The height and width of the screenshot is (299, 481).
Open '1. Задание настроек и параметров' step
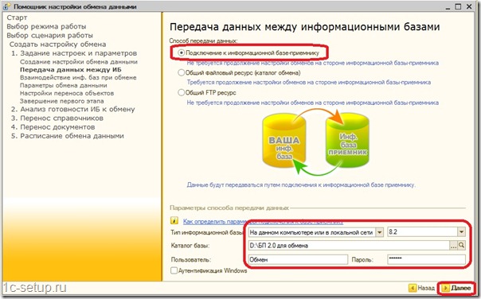click(x=74, y=53)
